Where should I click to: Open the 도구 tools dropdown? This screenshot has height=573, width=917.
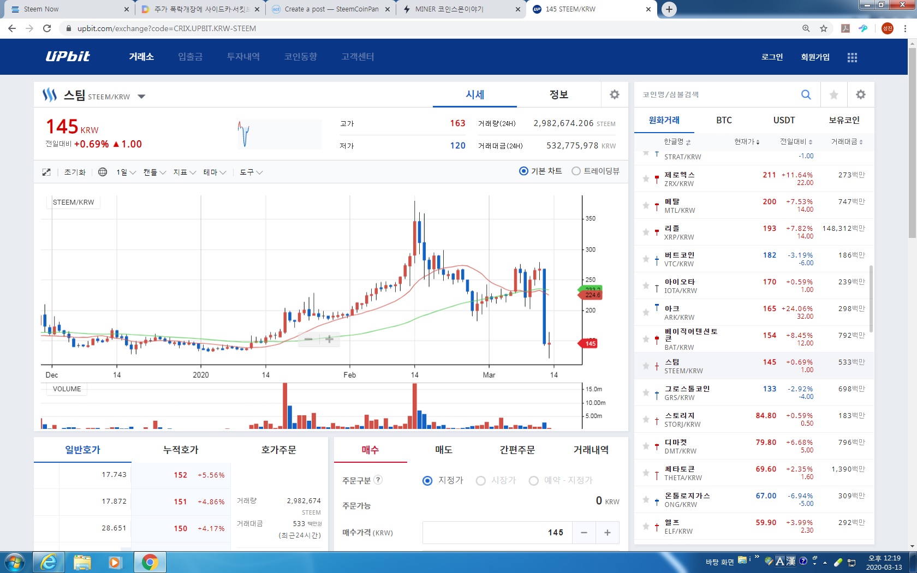point(251,172)
